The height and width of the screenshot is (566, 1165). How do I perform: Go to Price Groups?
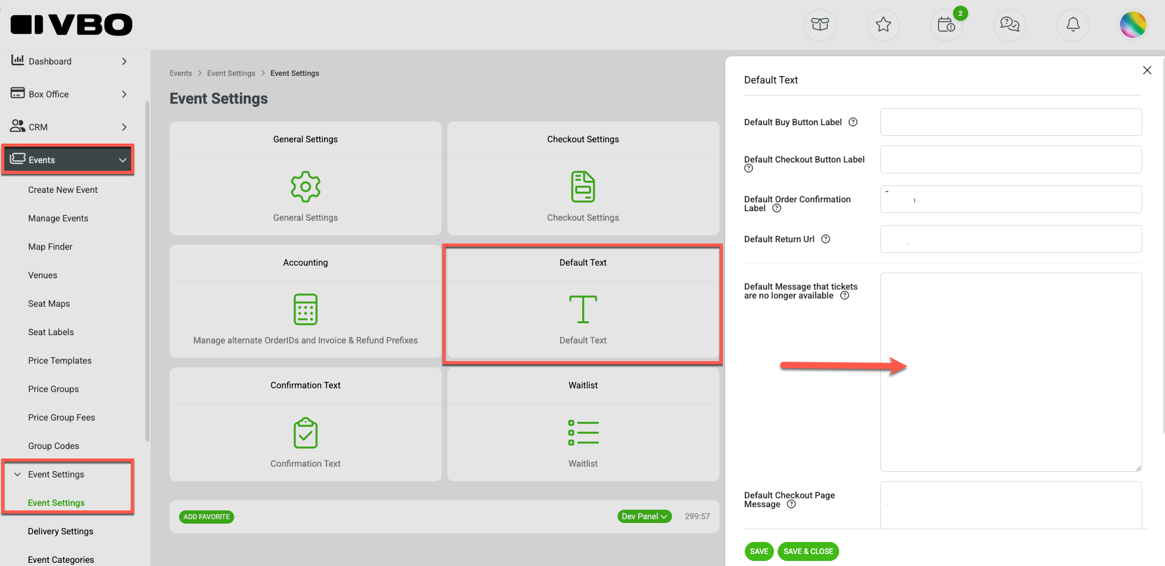tap(53, 389)
